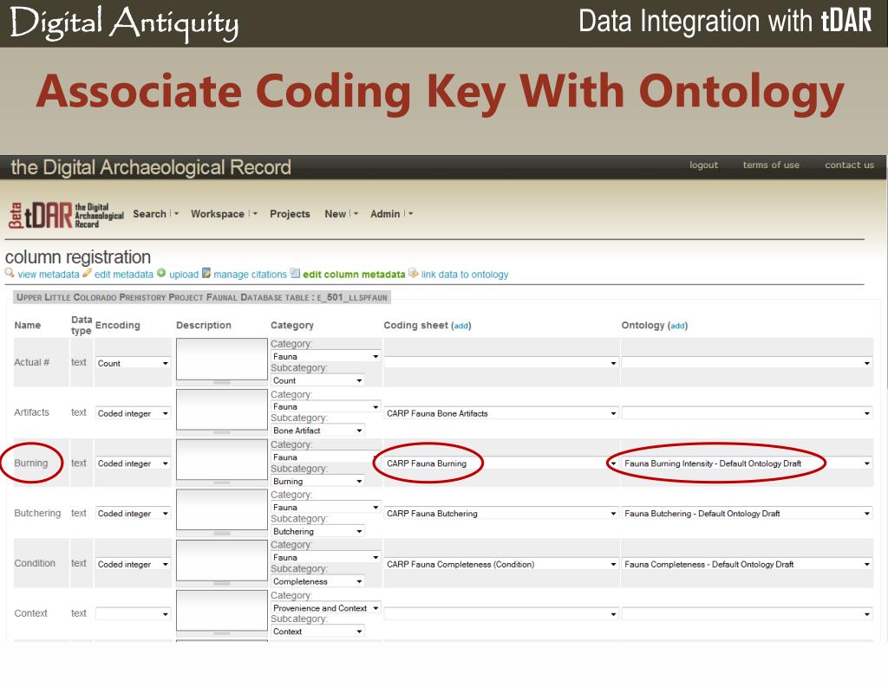Screen dimensions: 888x700
Task: Click the link data to ontology link
Action: [x=465, y=275]
